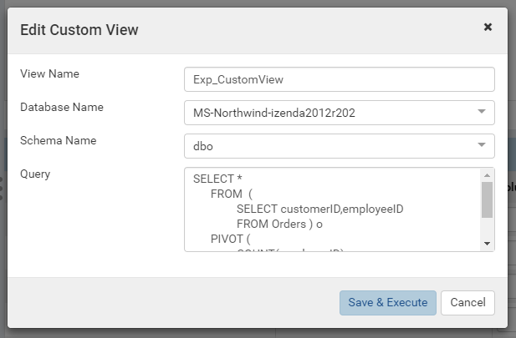Click the Exp_CustomView view name field
516x338 pixels.
[340, 79]
